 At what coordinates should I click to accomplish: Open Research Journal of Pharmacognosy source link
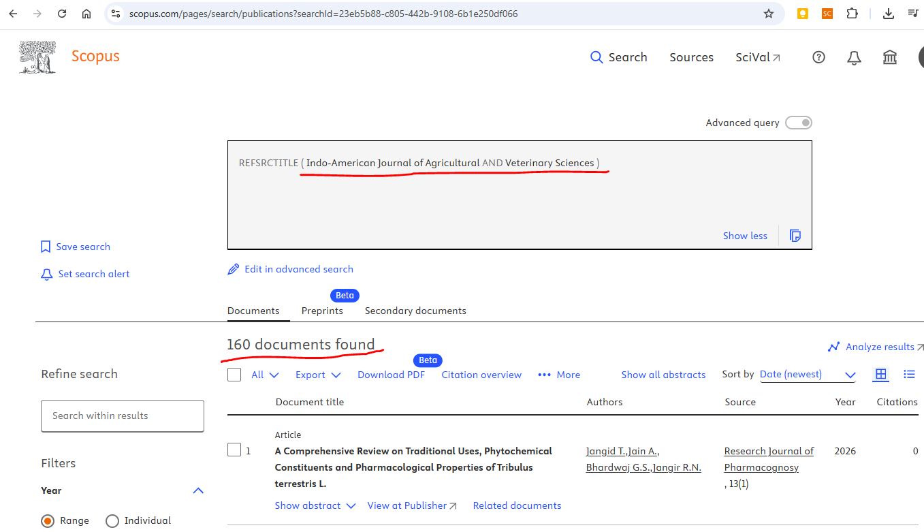(x=769, y=459)
